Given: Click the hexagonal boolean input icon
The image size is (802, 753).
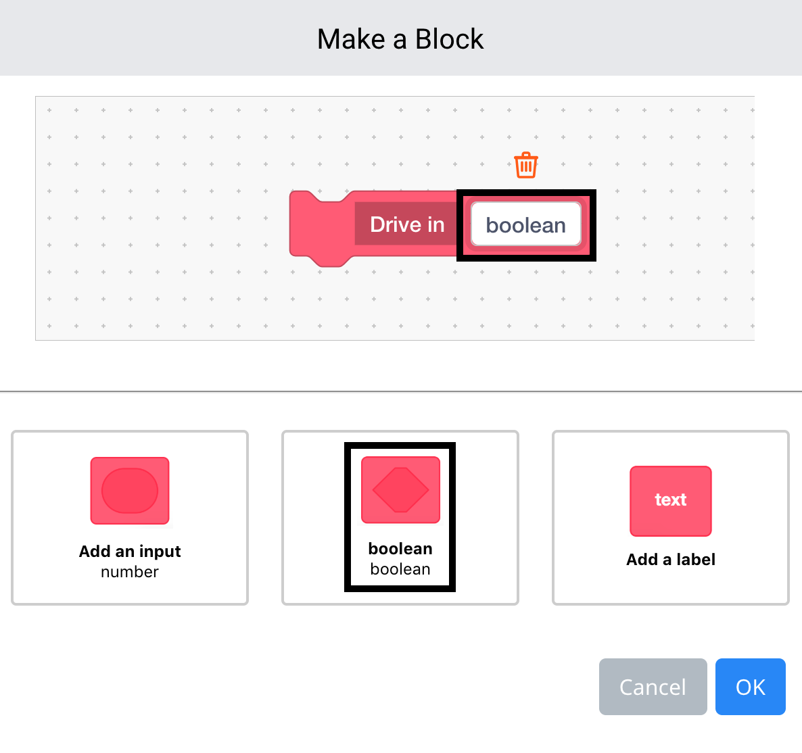Looking at the screenshot, I should tap(400, 490).
